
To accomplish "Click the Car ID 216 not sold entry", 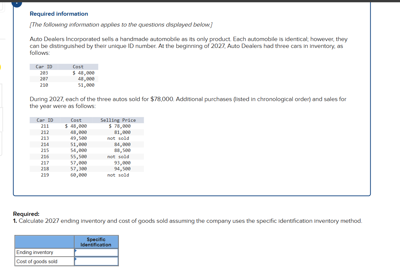I will pos(118,157).
